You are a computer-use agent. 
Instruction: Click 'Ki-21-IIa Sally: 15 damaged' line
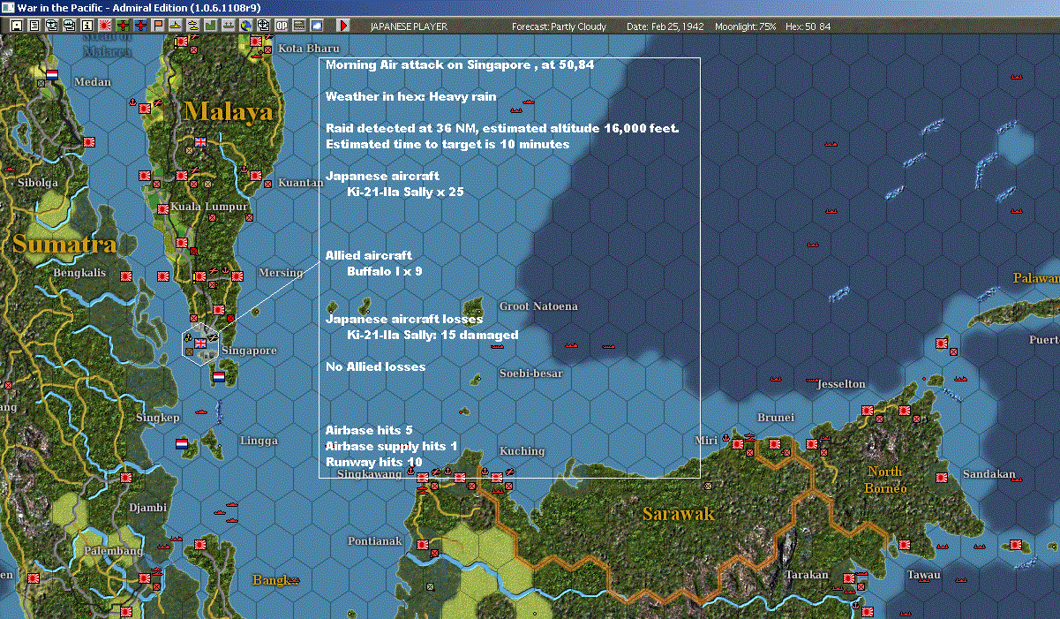click(432, 335)
